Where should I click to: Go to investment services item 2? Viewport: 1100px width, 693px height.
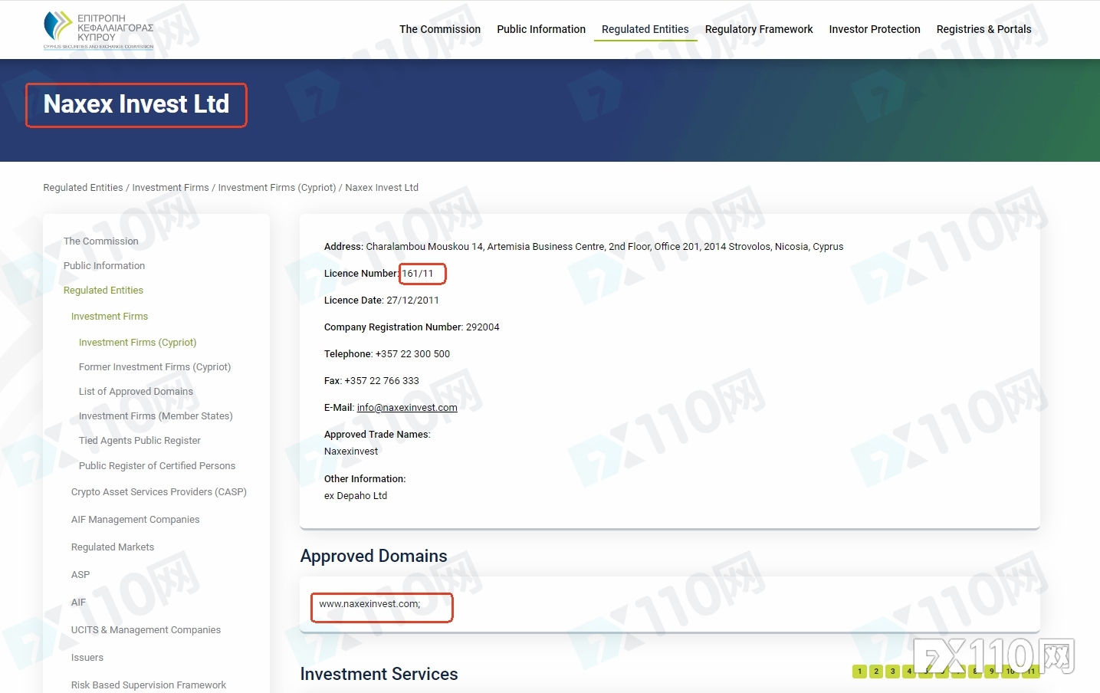tap(876, 672)
